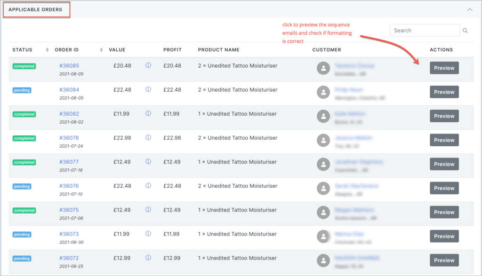Open the info tooltip for order #36072
The height and width of the screenshot is (276, 482).
click(148, 258)
